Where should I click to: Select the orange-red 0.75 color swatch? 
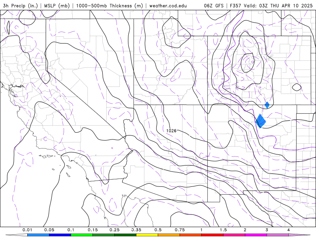(191, 235)
